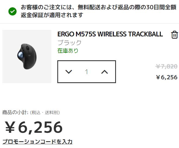Select the quantity value 1 field
179x148 pixels.
pos(87,72)
